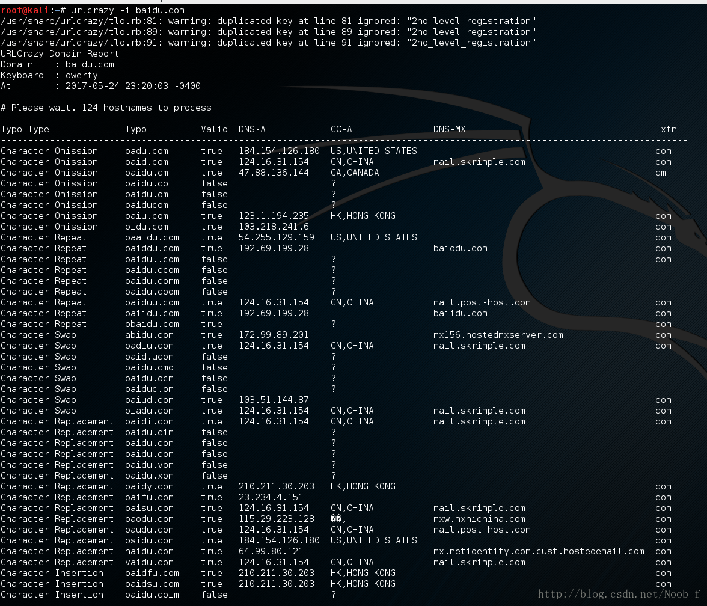The image size is (707, 606).
Task: Click IP address '23.234.4.151'
Action: tap(271, 497)
